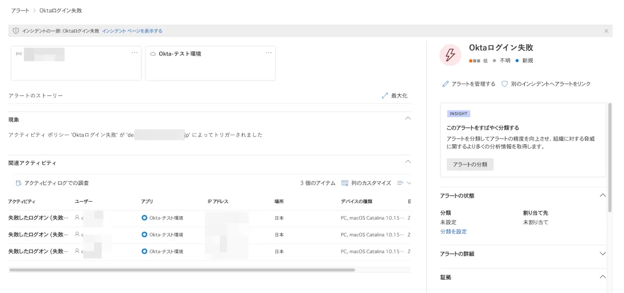Click the pencil icon to manage alert
The width and height of the screenshot is (624, 293).
[445, 84]
